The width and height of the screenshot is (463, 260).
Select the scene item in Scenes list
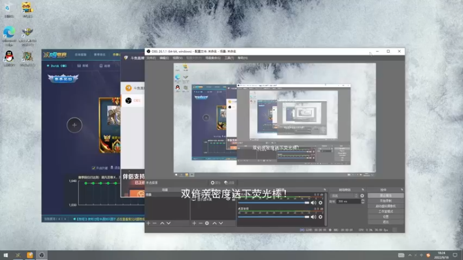(167, 195)
